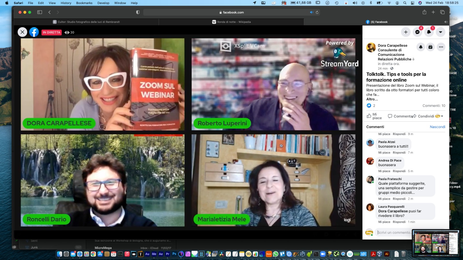Click the Condividi share button
This screenshot has width=463, height=260.
(423, 116)
